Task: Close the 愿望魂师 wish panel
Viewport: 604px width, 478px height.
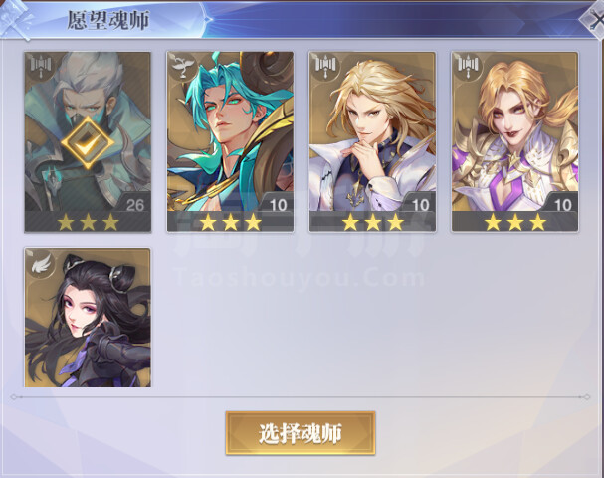Action: click(595, 19)
